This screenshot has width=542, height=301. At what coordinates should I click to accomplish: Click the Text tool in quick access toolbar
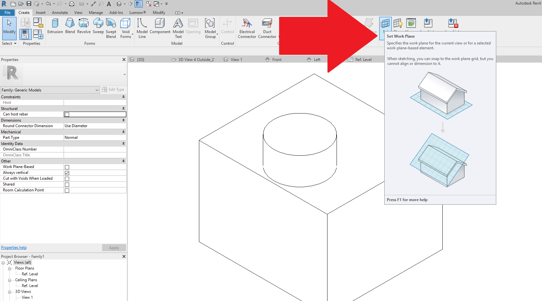109,4
